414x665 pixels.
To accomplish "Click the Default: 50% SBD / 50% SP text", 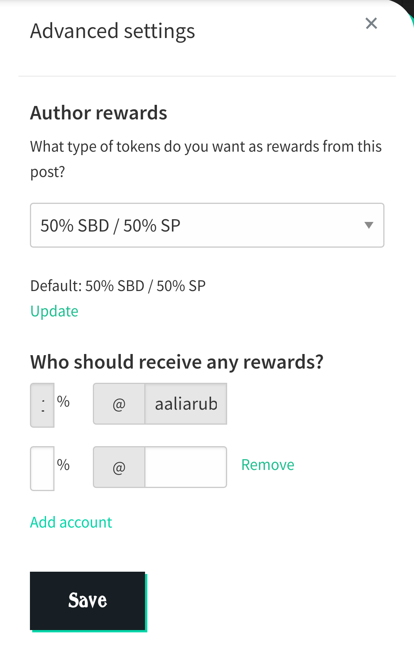I will tap(118, 286).
